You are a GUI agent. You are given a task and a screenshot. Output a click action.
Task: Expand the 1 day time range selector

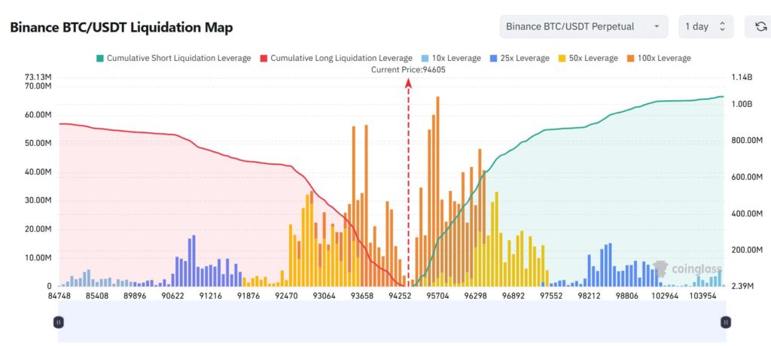(705, 26)
